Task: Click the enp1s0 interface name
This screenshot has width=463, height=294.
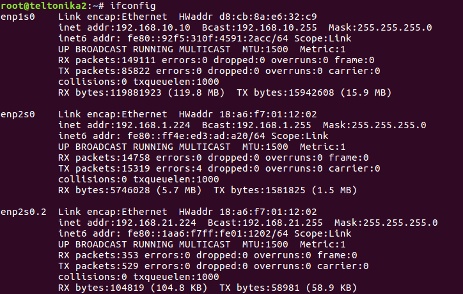Action: [18, 15]
